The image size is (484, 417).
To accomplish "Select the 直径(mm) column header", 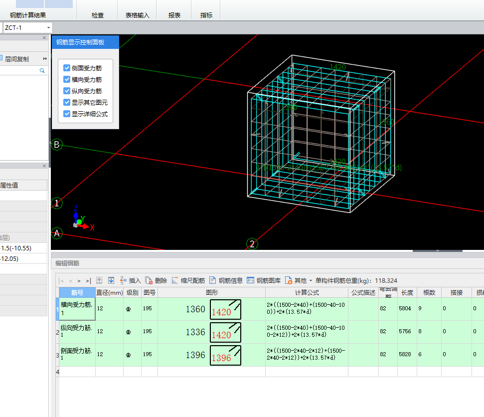I will (110, 292).
